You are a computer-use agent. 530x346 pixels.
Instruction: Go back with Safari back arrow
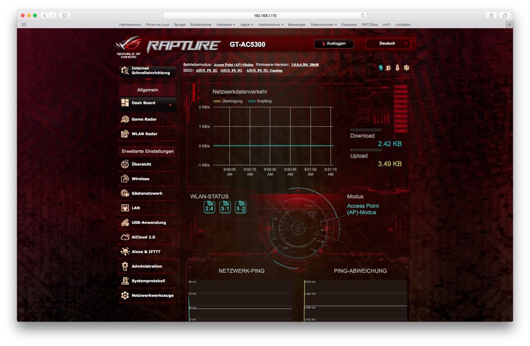44,15
